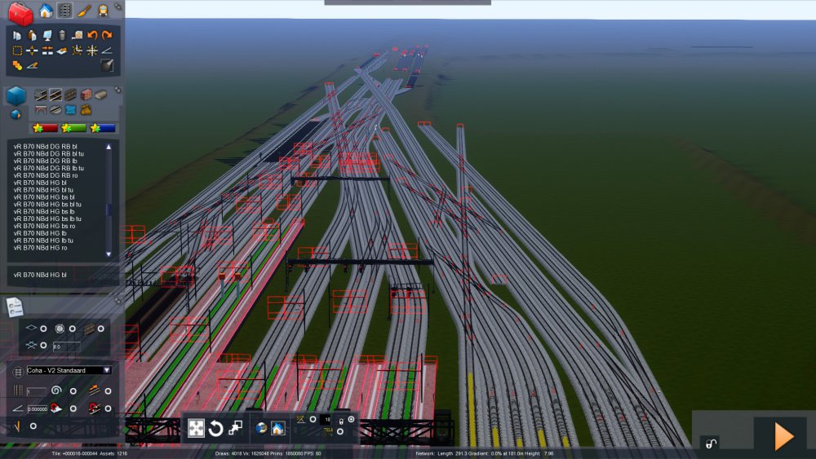
Task: Toggle the radio button next to the padlock
Action: (x=352, y=419)
